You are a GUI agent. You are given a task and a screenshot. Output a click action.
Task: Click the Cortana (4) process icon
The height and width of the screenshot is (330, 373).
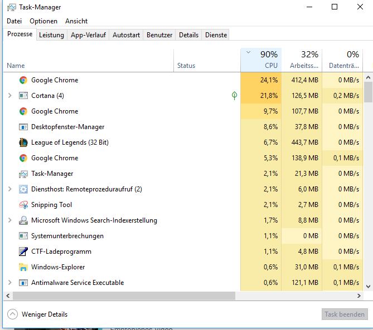pyautogui.click(x=23, y=96)
